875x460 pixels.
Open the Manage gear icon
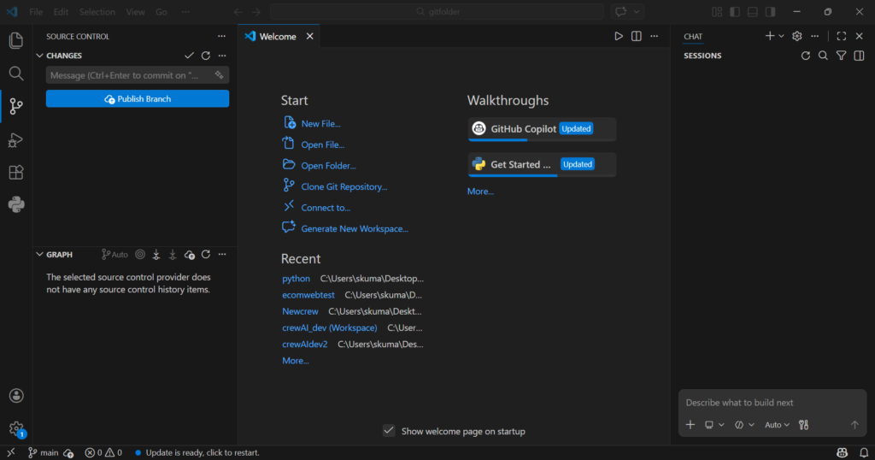15,428
